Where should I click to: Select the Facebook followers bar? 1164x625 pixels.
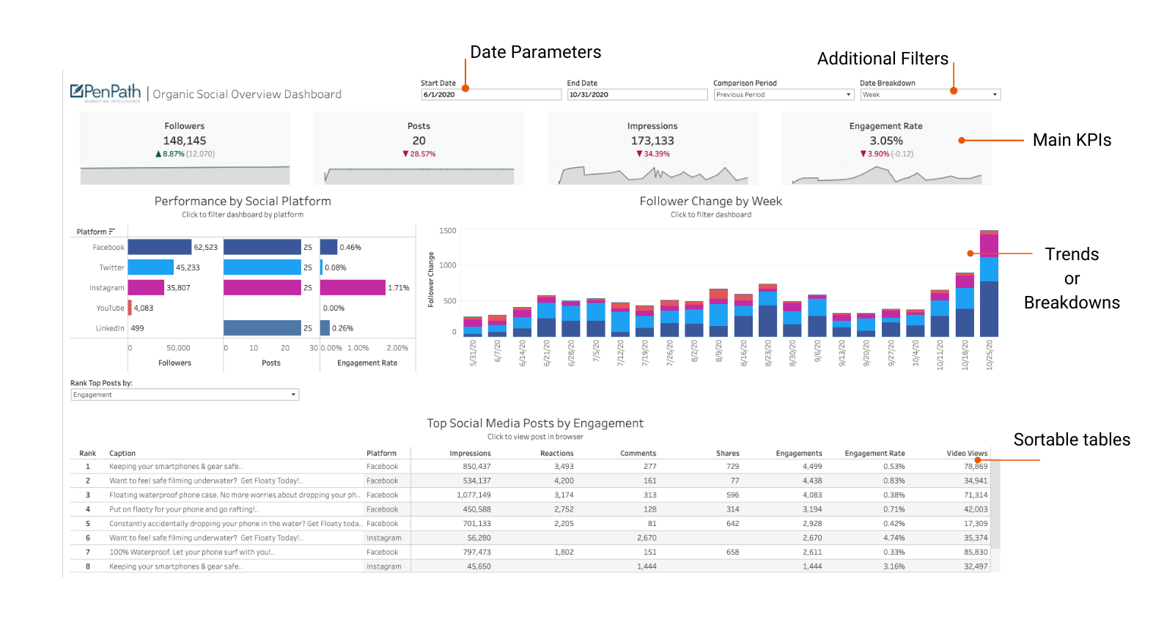[x=160, y=248]
